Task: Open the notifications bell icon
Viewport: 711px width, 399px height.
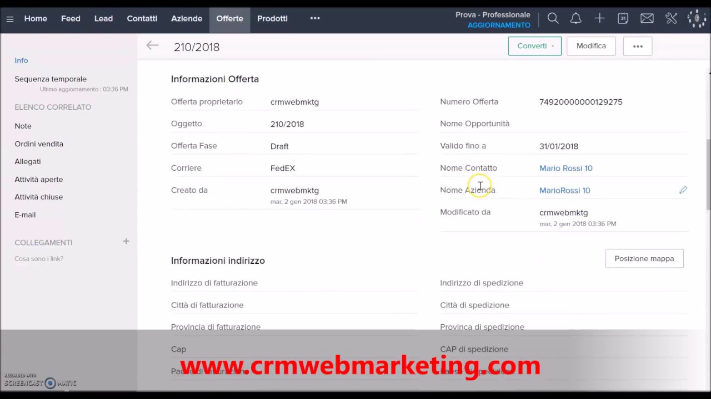Action: tap(576, 18)
